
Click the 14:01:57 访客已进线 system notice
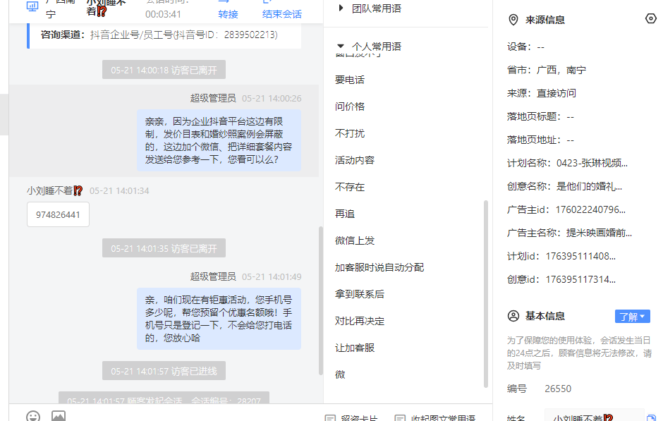pos(164,371)
